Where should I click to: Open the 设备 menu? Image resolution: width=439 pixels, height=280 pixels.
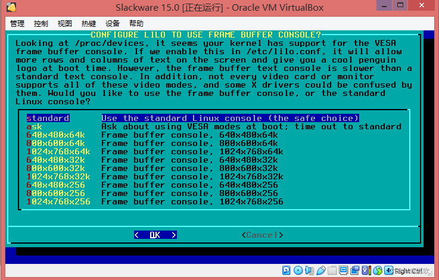pyautogui.click(x=113, y=23)
